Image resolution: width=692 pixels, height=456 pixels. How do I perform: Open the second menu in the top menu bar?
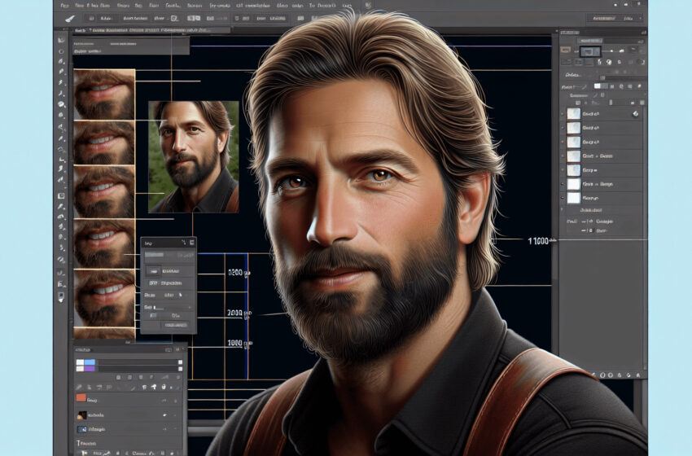click(x=80, y=6)
